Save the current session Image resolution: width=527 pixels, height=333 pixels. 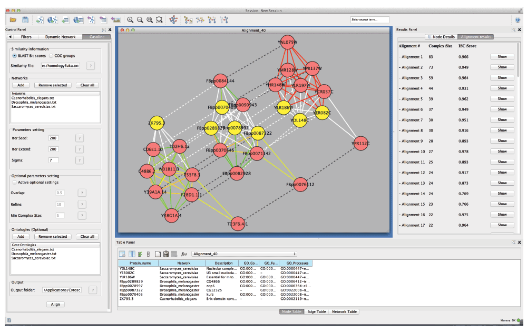tap(25, 20)
